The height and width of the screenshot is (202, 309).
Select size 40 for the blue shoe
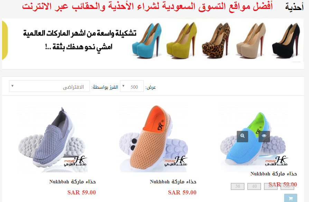(x=254, y=186)
